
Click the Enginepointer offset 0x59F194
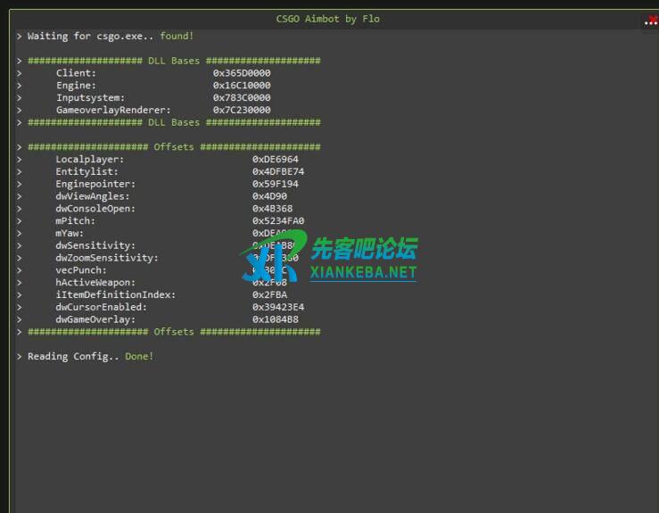click(x=276, y=184)
